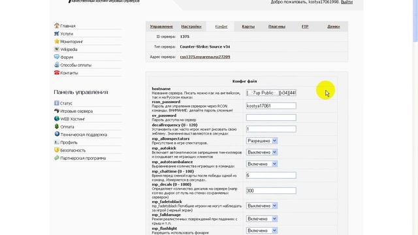Screen dimensions: 418x235
Task: Click the gun icon beside Игровые сервера
Action: tap(57, 111)
